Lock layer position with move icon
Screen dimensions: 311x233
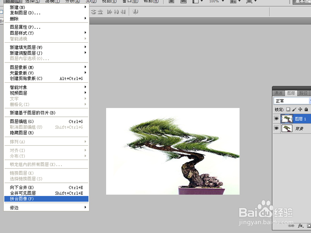coord(300,110)
